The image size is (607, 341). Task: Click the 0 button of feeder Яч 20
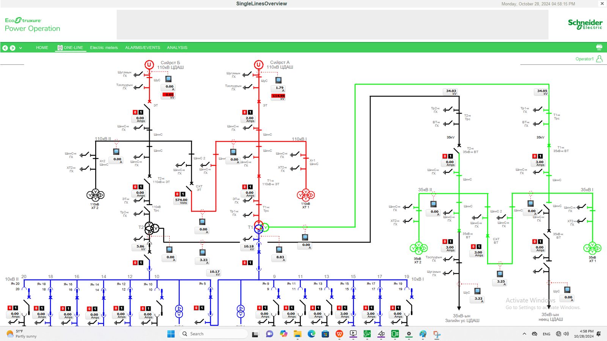point(10,308)
